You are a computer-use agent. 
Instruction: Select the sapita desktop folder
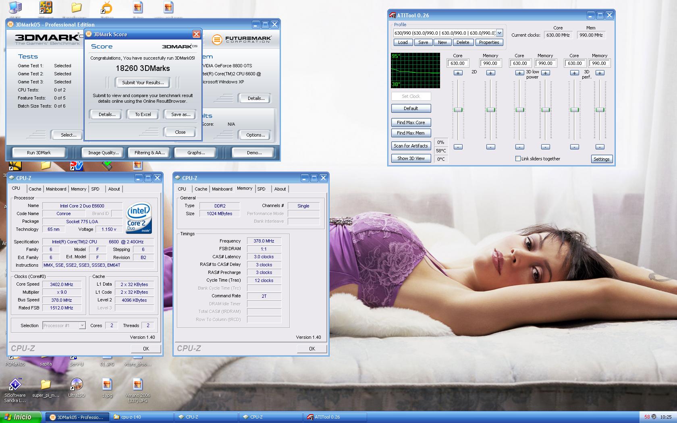(x=46, y=361)
